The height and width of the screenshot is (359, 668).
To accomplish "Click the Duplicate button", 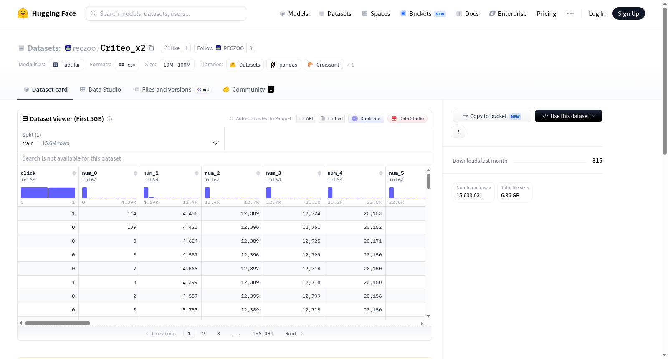I will 366,118.
